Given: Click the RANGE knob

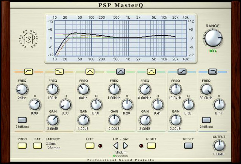Looking at the screenshot, I should [x=213, y=38].
